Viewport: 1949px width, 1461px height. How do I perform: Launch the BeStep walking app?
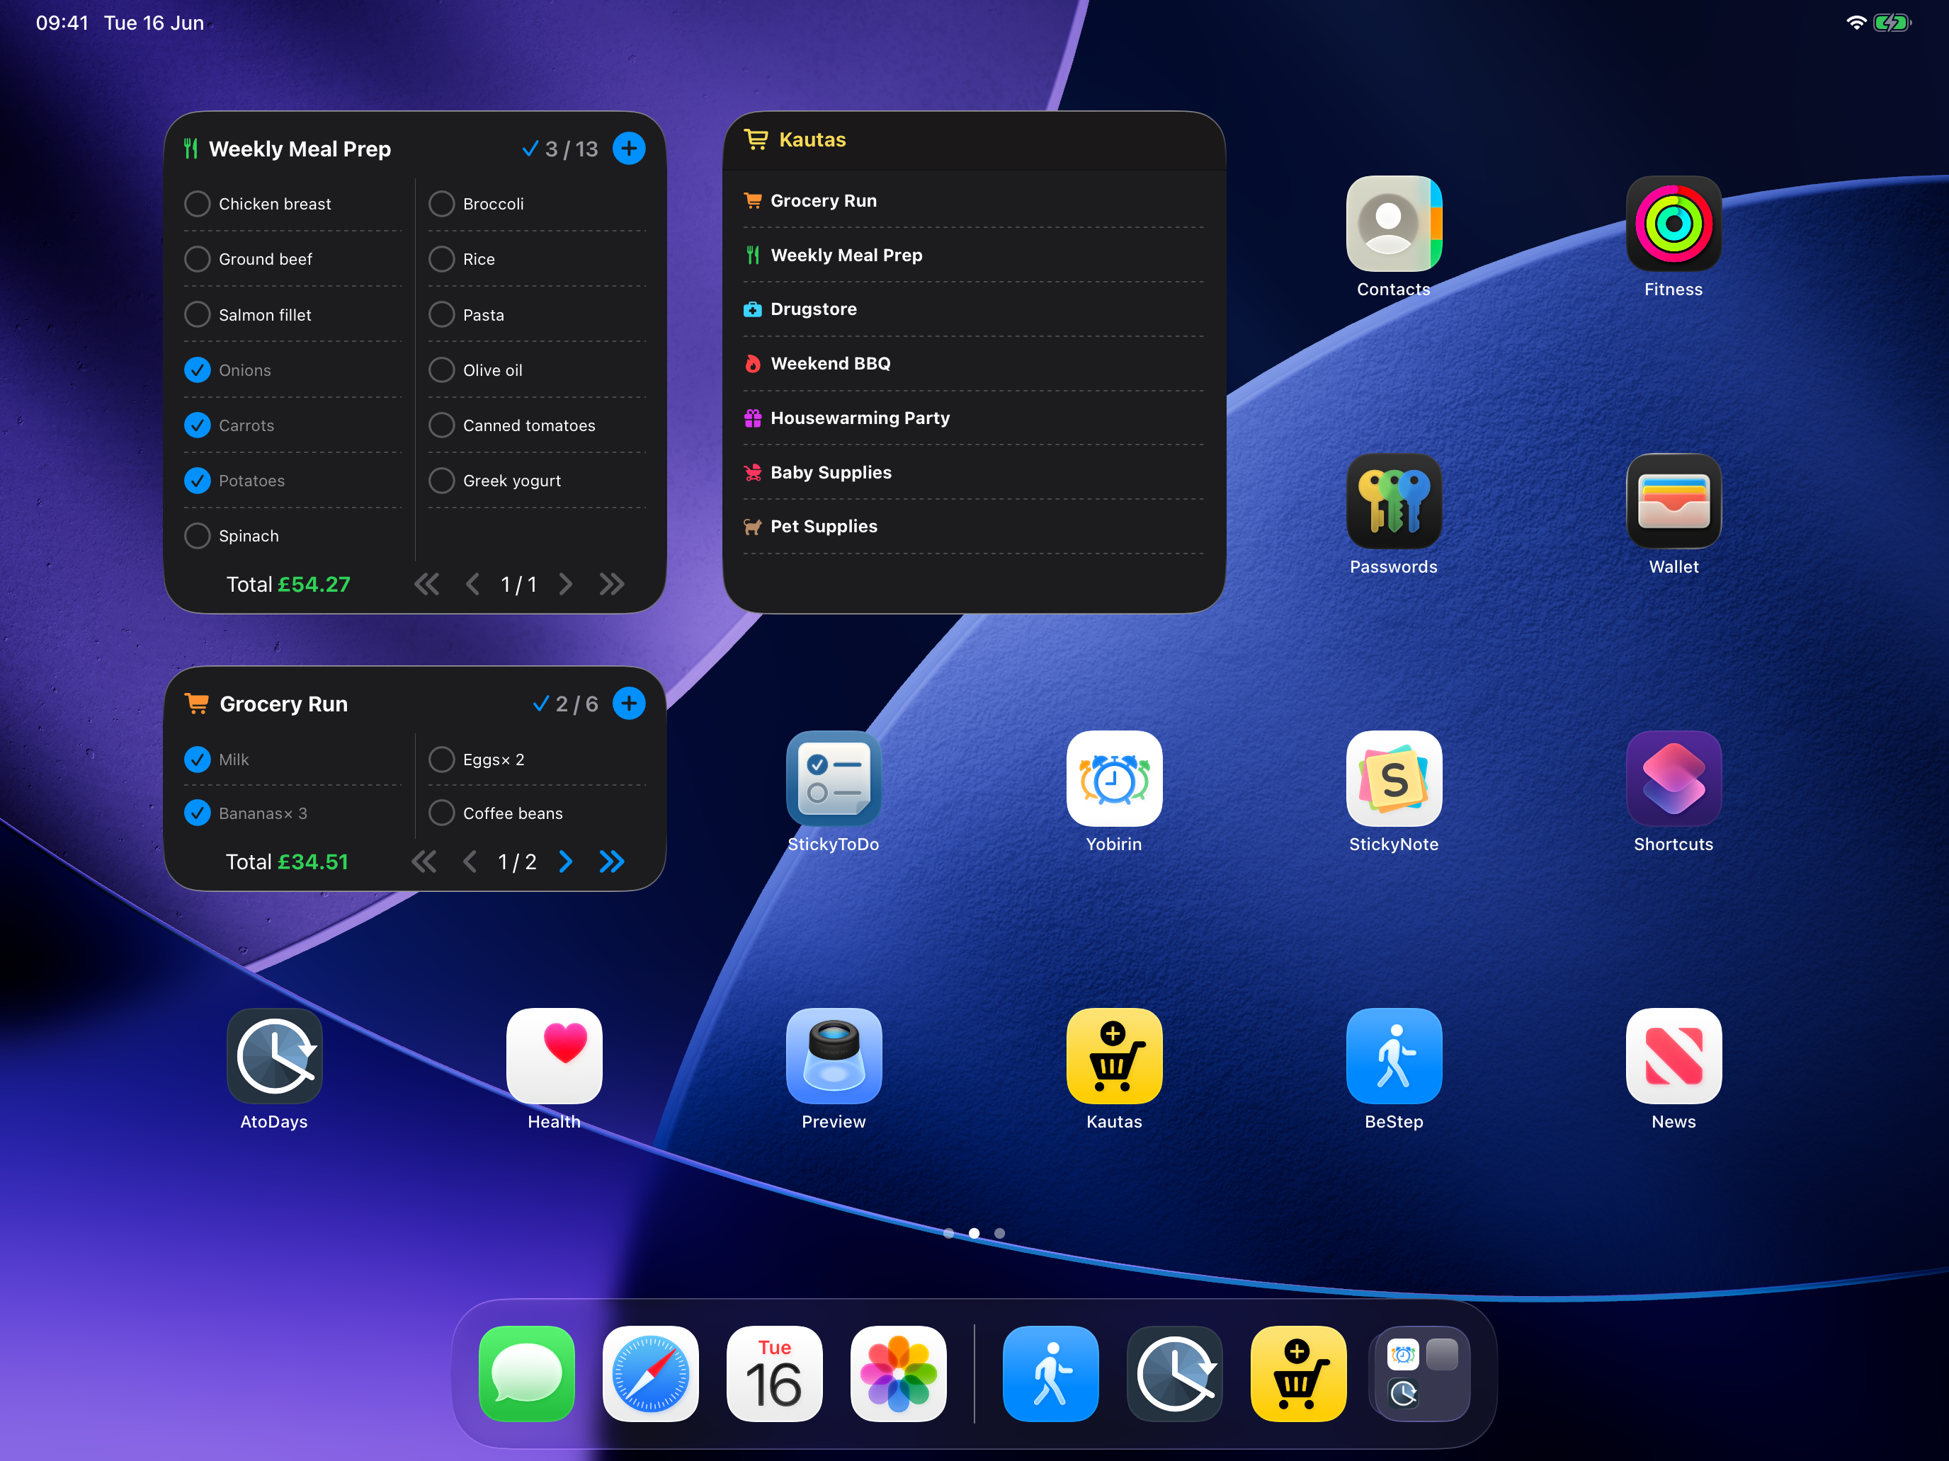click(x=1394, y=1056)
